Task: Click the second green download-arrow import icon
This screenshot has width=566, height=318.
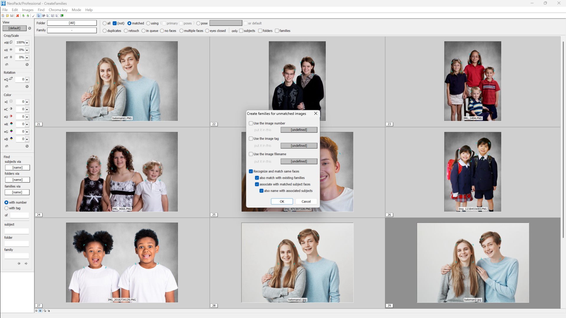Action: coord(28,16)
